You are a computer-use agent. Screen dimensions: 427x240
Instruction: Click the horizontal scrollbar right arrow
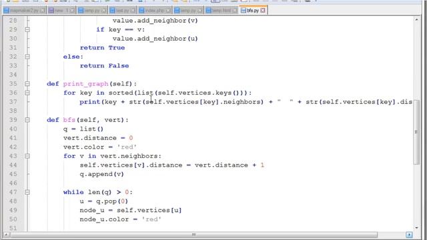[x=409, y=235]
